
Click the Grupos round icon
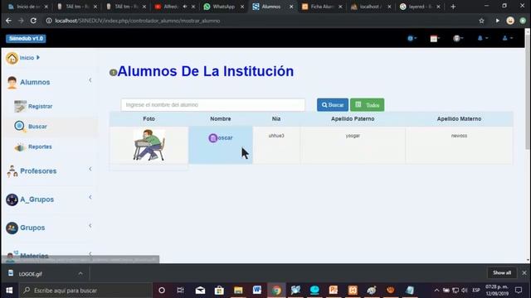(x=12, y=228)
